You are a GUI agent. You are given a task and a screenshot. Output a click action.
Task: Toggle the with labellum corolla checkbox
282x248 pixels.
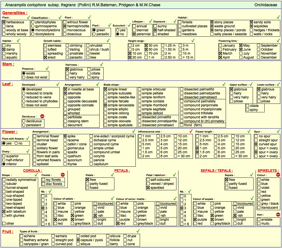[x=4, y=212]
